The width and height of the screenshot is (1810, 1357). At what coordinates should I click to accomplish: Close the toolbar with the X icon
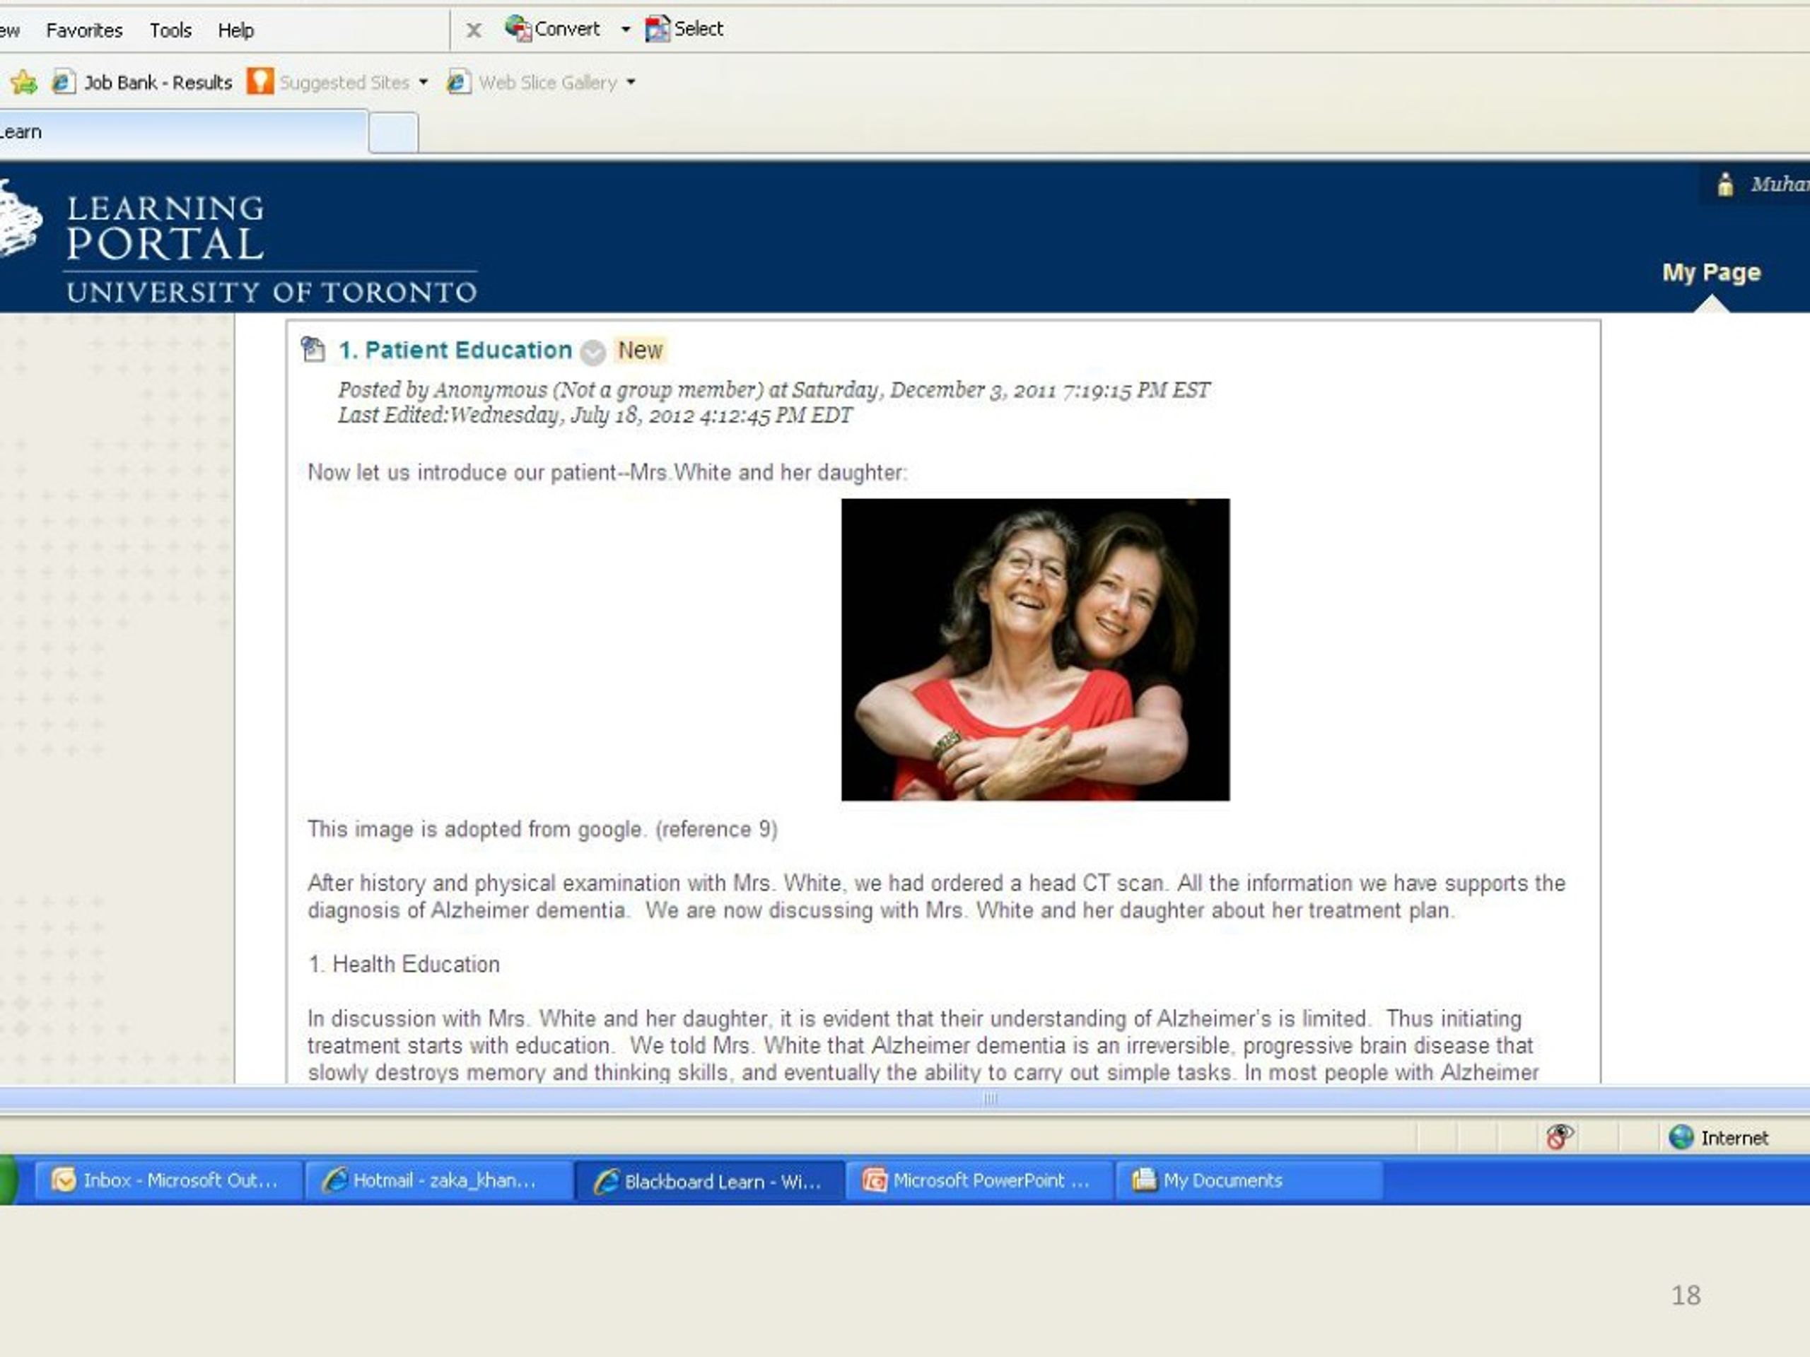pyautogui.click(x=473, y=31)
